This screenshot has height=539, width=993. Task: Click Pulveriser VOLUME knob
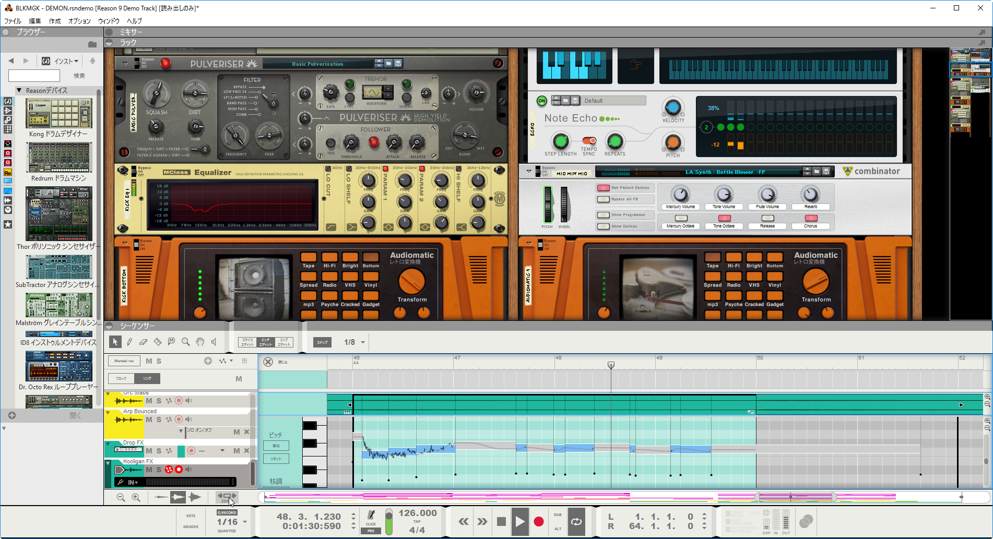tap(476, 92)
